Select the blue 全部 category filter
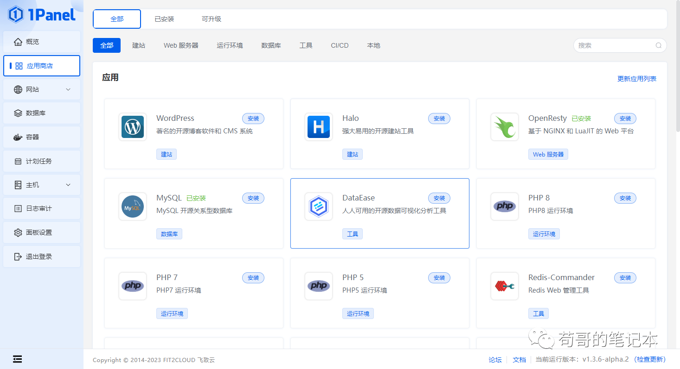This screenshot has width=680, height=369. click(x=107, y=45)
